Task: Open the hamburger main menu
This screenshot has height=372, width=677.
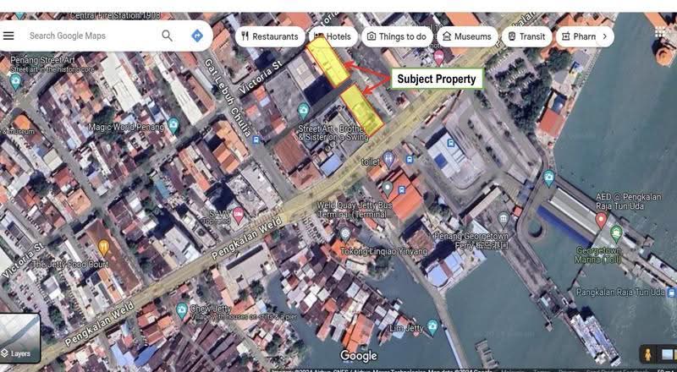Action: click(x=8, y=36)
